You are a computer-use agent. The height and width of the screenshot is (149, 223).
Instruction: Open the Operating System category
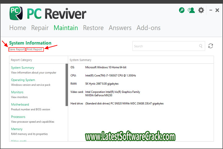[23, 80]
